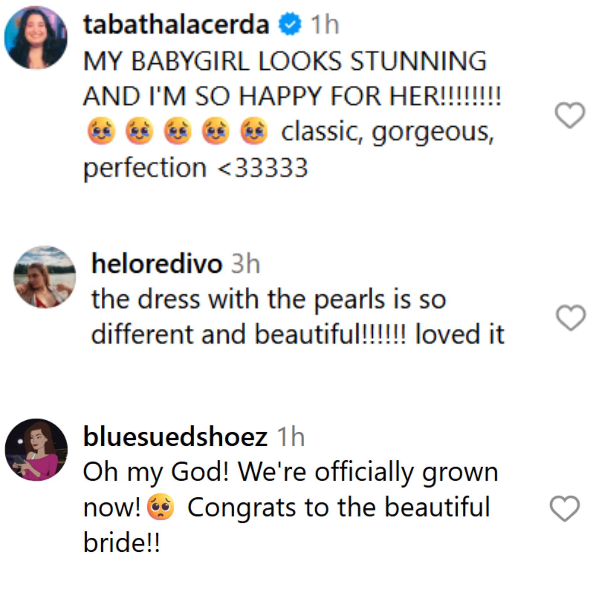Click the 3h timestamp beside heloredivo
Screen dimensions: 596x596
pos(246,264)
